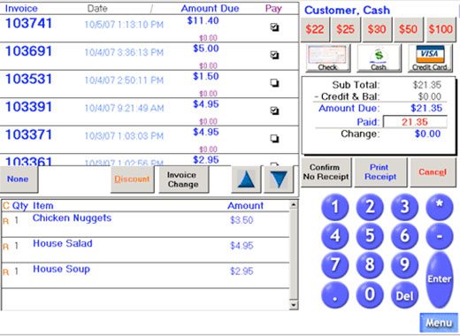Click items list scrollbar down arrow
Screen dimensions: 460x336
(x=294, y=305)
